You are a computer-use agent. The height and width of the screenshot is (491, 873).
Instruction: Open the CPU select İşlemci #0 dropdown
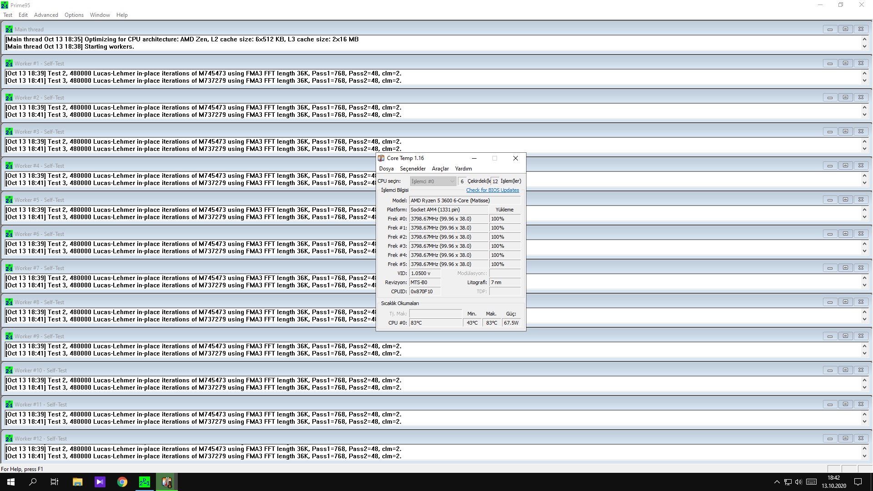tap(432, 181)
